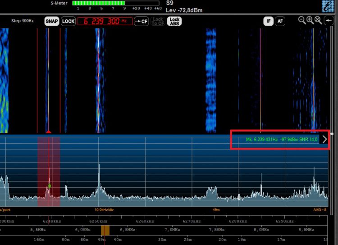Select the 17m band marker

(x=281, y=240)
